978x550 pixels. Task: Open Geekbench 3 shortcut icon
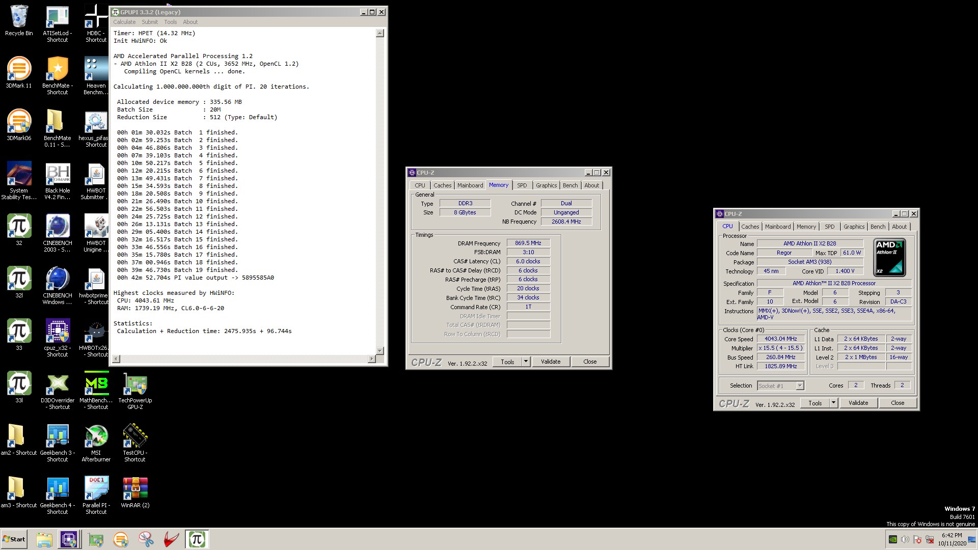57,443
